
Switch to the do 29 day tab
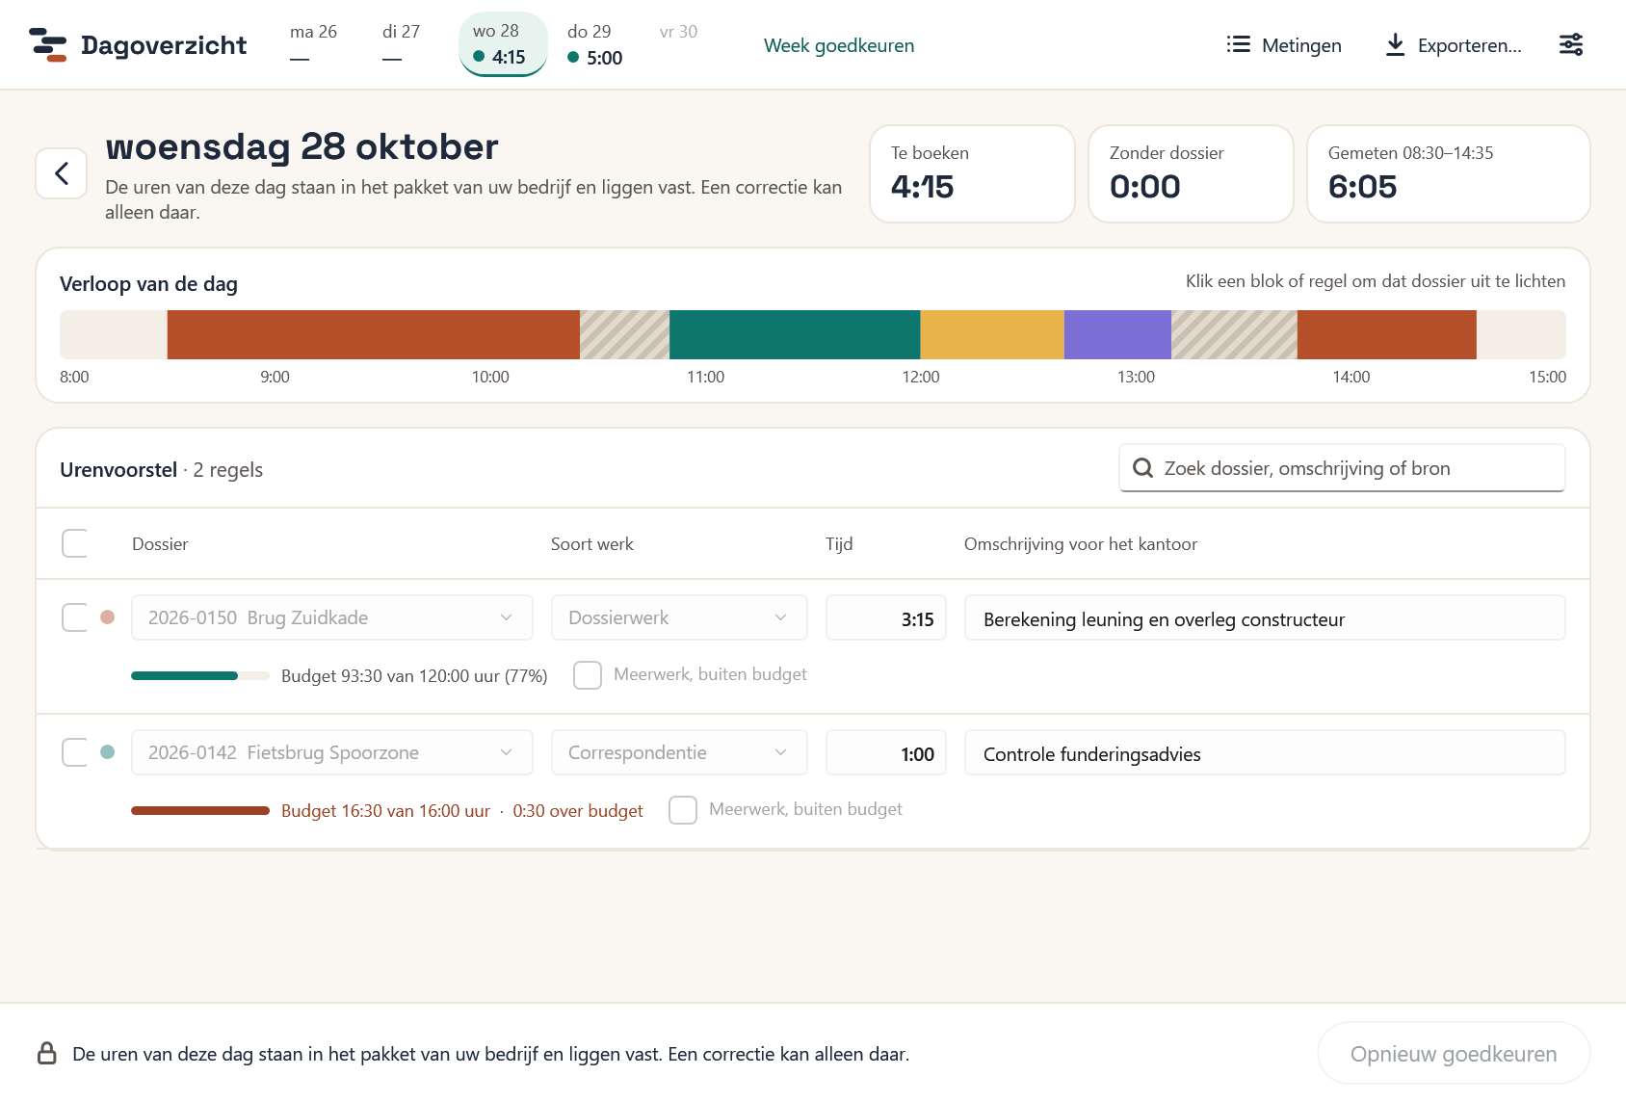pyautogui.click(x=594, y=44)
